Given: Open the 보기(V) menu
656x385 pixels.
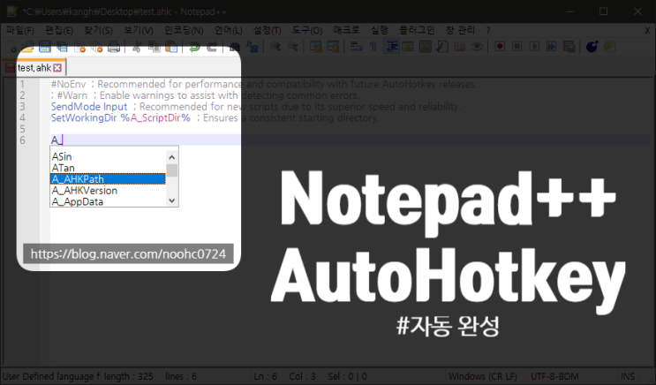Looking at the screenshot, I should 139,31.
